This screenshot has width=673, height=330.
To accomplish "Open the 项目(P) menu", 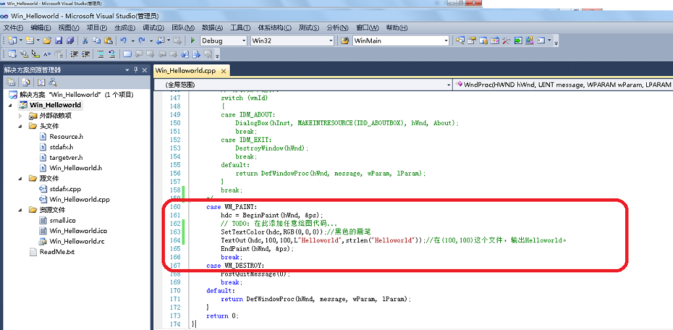I will click(97, 28).
